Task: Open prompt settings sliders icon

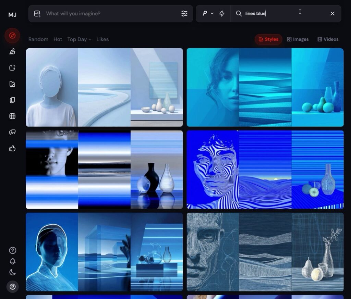Action: 184,13
